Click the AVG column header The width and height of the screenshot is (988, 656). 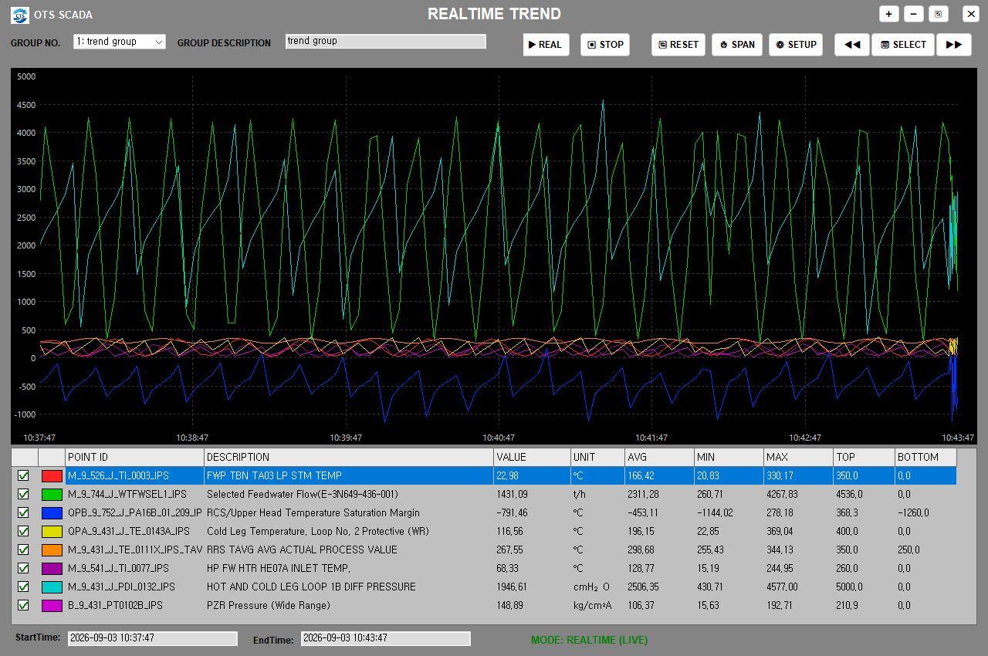click(x=660, y=457)
